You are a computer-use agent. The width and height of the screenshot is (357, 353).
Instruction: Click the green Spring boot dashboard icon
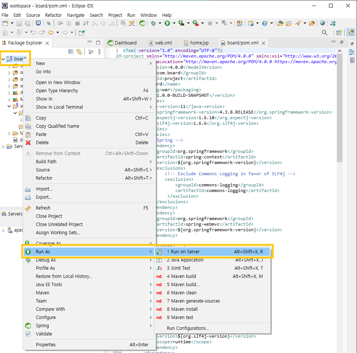pyautogui.click(x=142, y=23)
